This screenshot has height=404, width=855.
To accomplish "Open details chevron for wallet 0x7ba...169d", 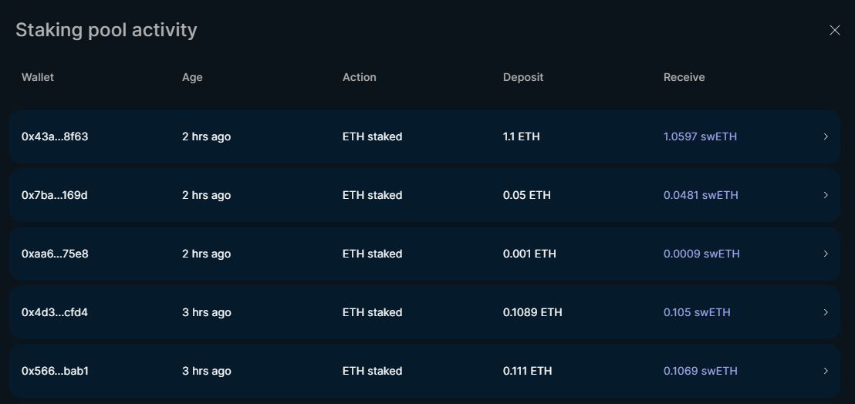I will 826,195.
